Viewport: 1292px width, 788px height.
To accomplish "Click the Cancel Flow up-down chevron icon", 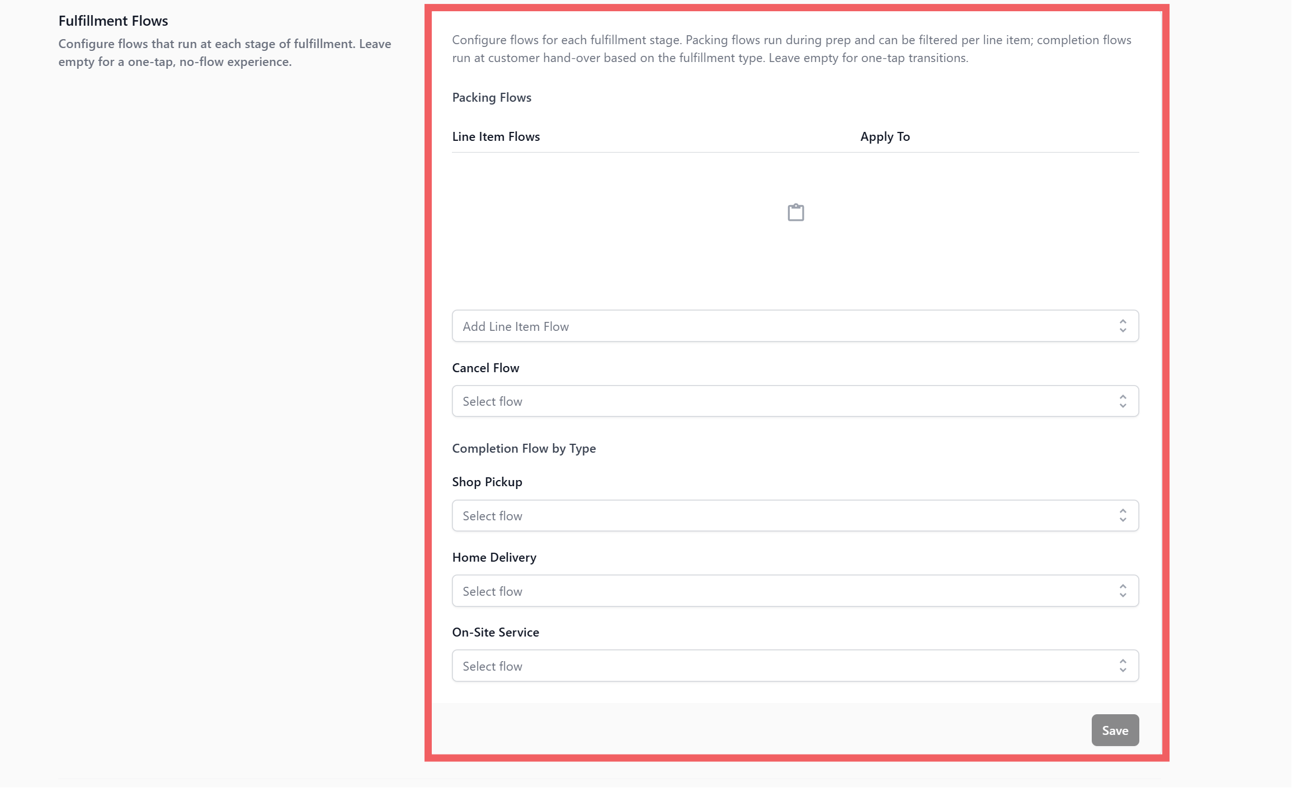I will (1123, 401).
